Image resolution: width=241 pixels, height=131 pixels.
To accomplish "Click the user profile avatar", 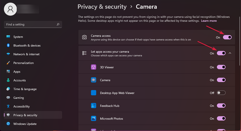I will [x=10, y=9].
